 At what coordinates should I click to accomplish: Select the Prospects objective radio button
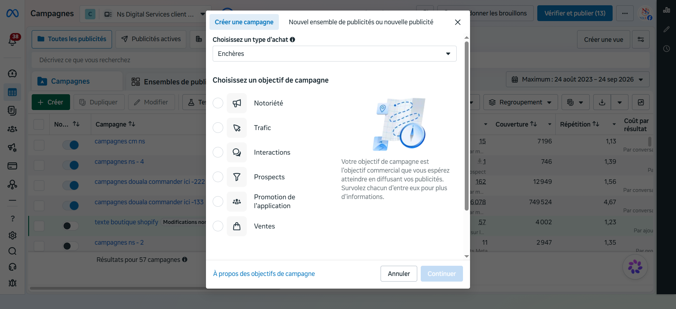pos(218,177)
